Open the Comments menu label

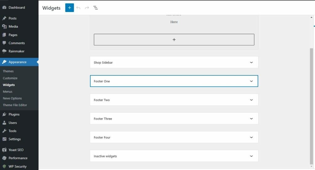17,43
